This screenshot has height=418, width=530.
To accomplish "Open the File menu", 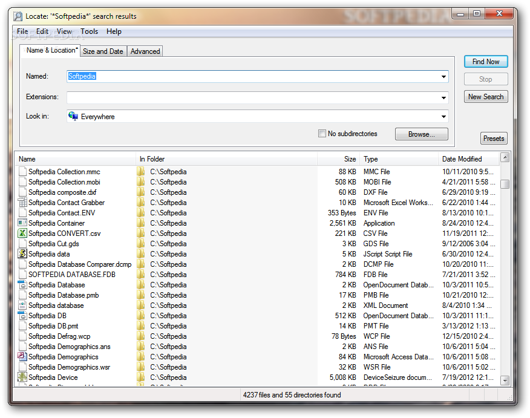I will 22,31.
